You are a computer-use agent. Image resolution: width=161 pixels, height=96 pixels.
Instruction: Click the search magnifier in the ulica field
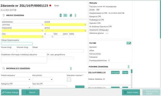(x=42, y=36)
